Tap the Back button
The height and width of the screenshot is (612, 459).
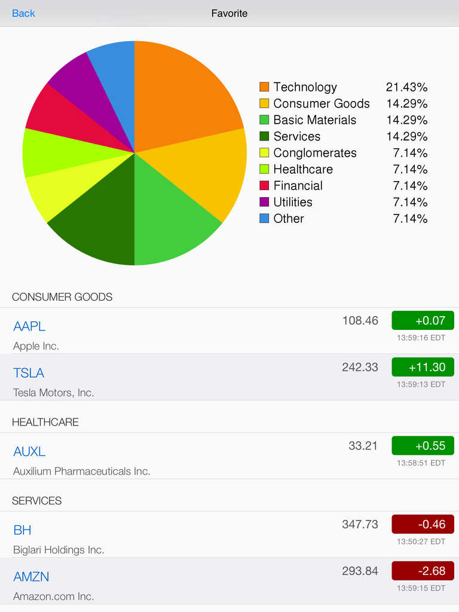(x=23, y=13)
